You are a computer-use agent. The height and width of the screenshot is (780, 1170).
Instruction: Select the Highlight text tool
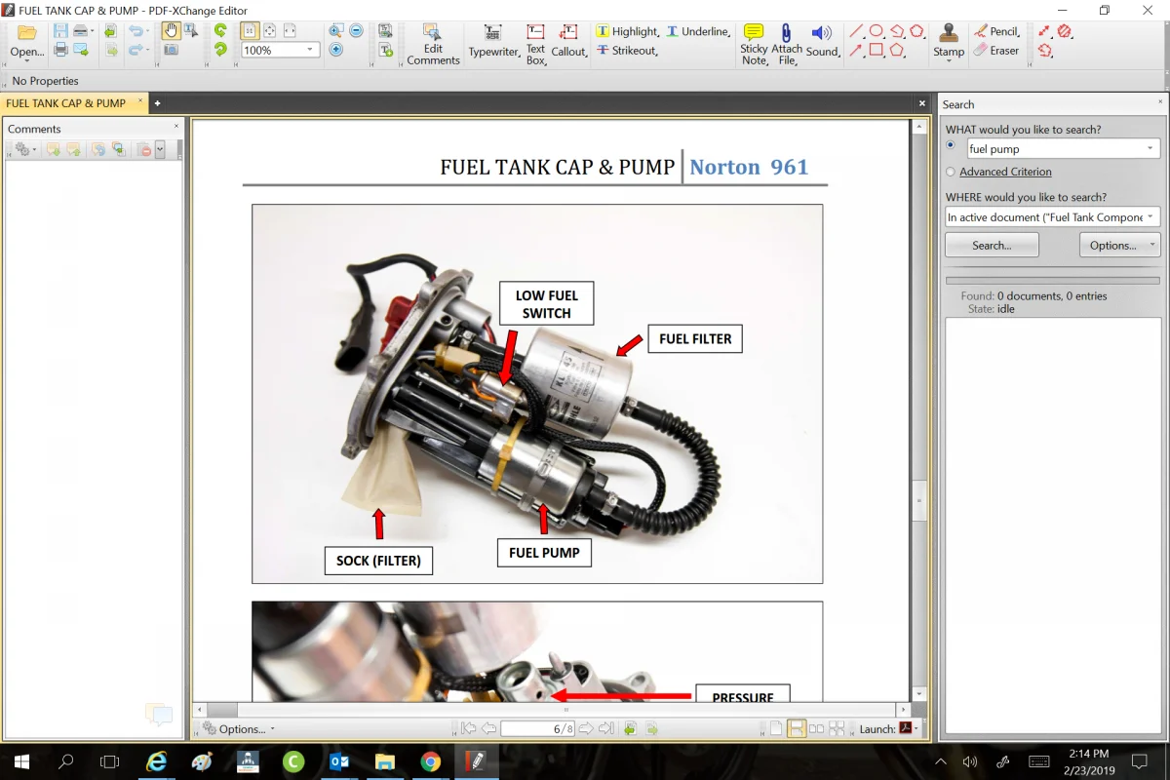click(x=627, y=31)
